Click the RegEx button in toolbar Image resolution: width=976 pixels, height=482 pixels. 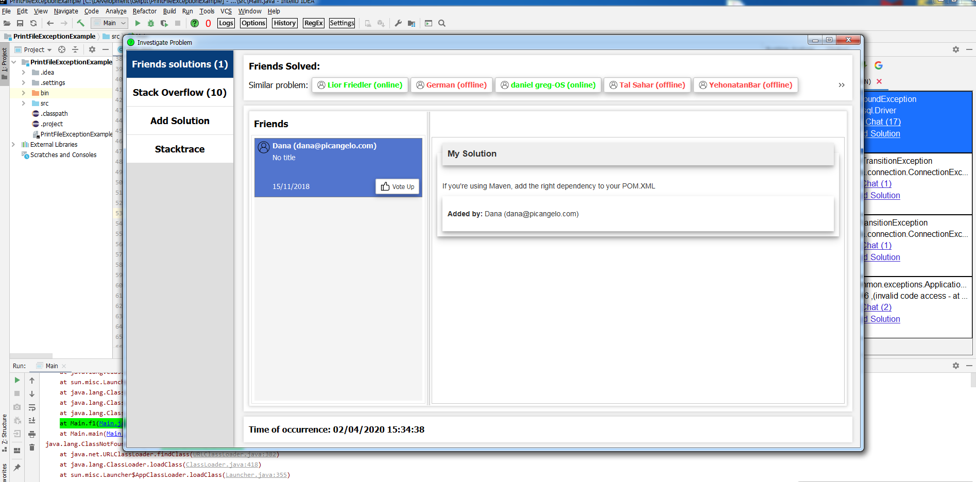(314, 23)
